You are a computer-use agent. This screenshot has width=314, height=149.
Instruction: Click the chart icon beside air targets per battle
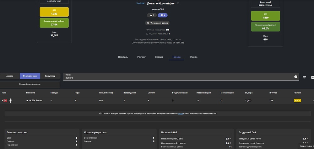(x=308, y=139)
